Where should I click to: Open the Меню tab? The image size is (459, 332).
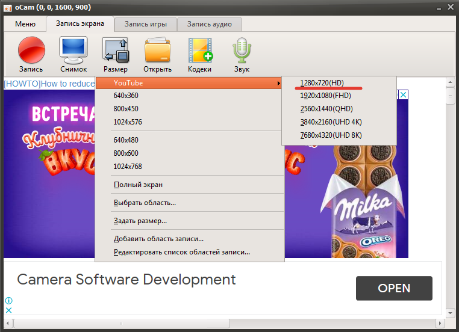click(25, 24)
